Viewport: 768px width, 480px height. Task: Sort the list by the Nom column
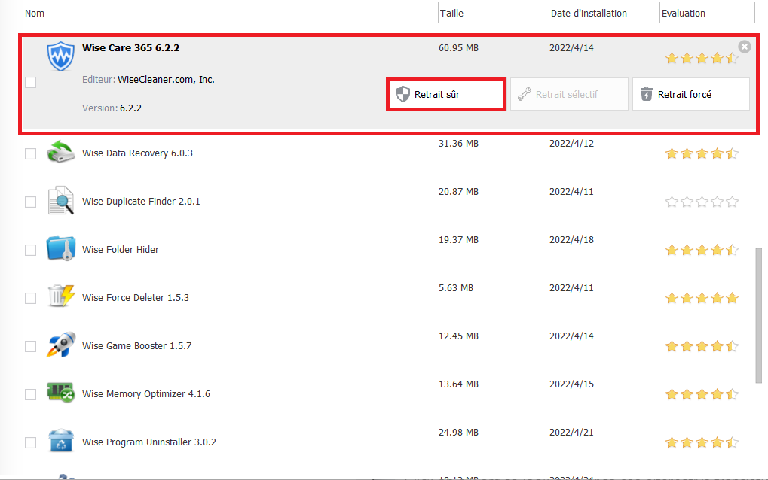pos(35,14)
